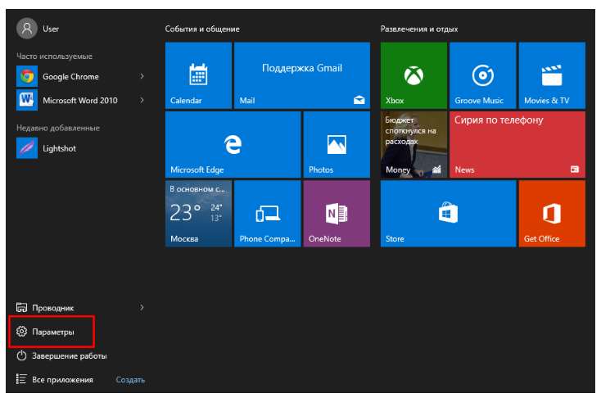Expand Microsoft Word 2010 jump list arrow
601x398 pixels.
[x=142, y=100]
